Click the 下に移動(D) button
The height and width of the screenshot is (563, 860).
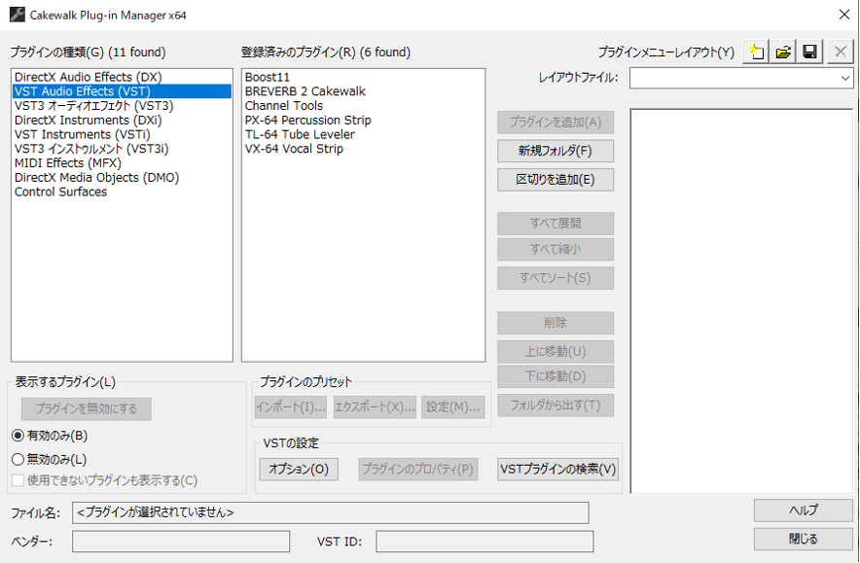pyautogui.click(x=555, y=376)
